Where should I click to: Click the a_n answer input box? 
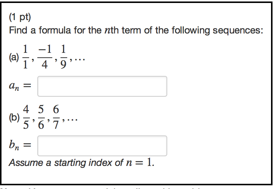[x=102, y=86]
